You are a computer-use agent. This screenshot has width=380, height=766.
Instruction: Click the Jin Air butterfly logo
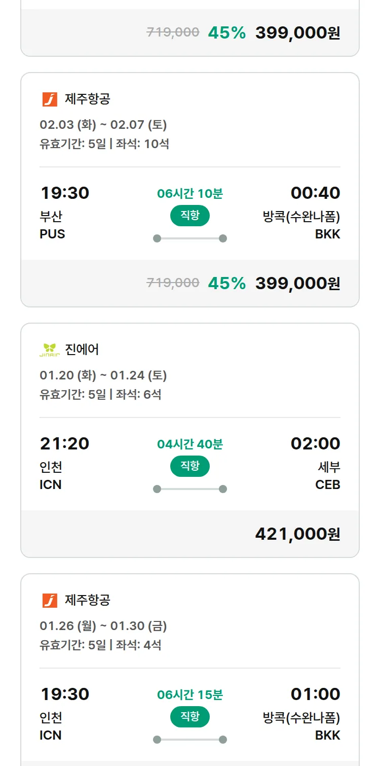pos(50,350)
